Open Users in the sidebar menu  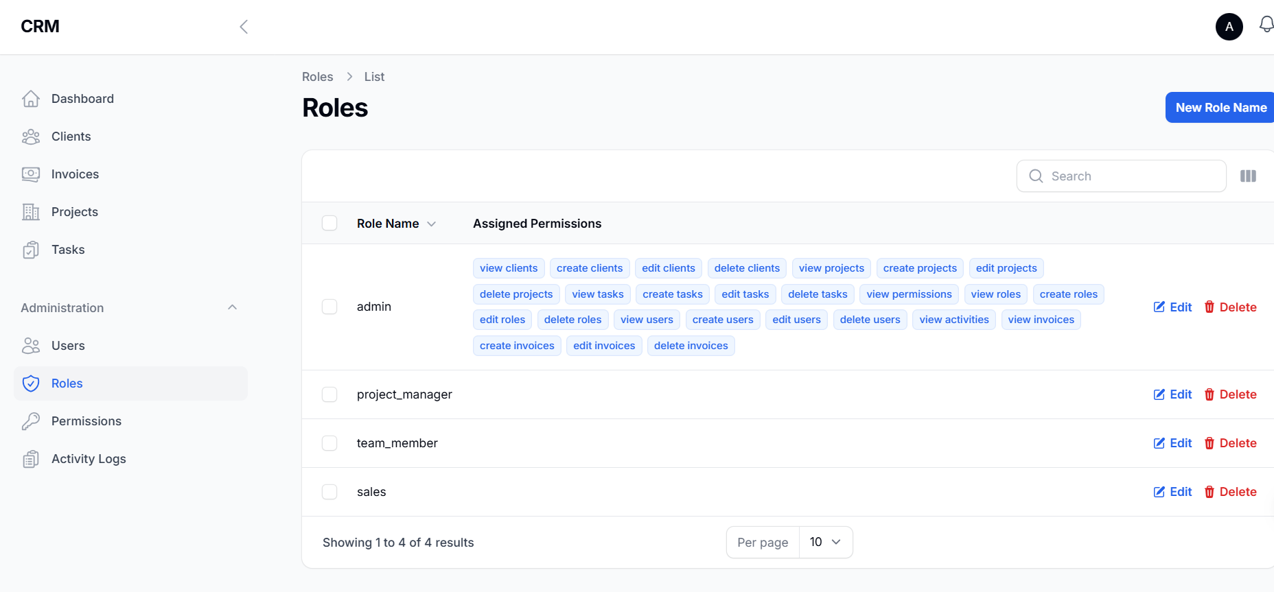68,346
